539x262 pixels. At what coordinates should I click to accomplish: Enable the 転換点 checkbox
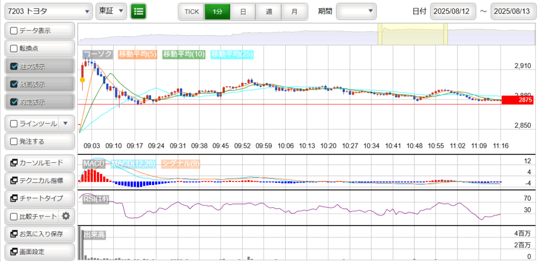14,48
